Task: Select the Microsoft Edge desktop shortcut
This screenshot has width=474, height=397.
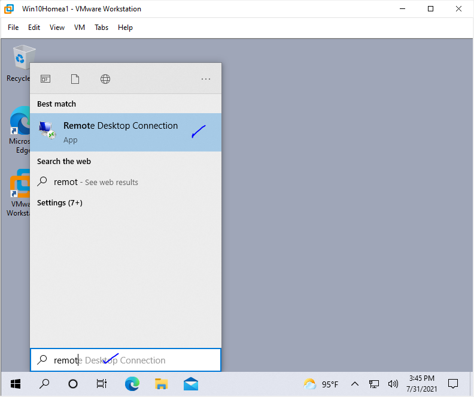Action: pos(19,130)
